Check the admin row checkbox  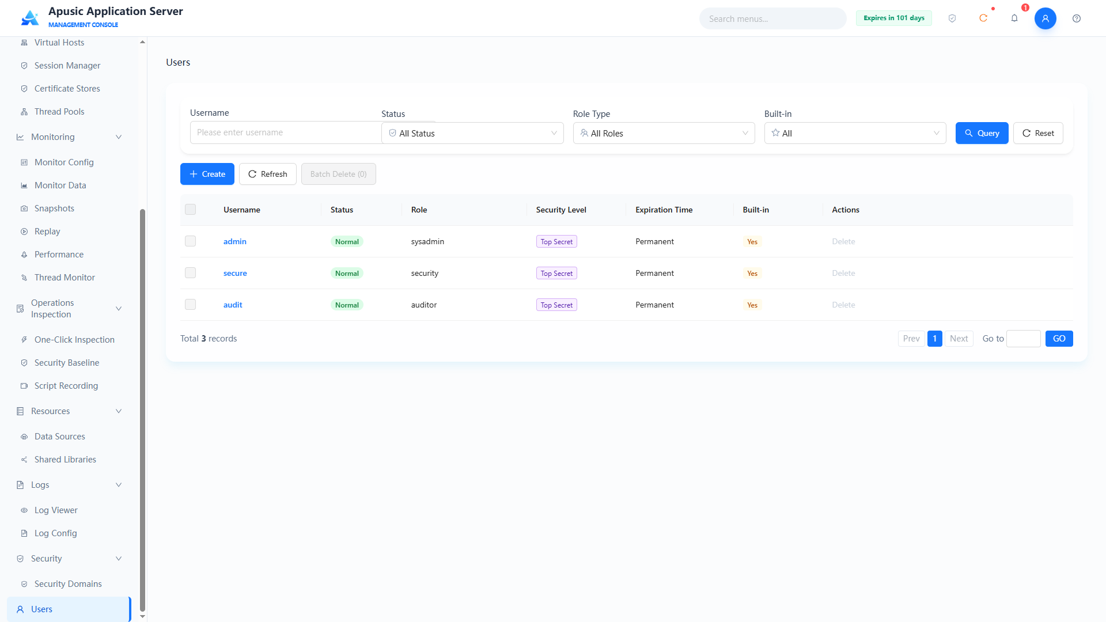click(190, 241)
